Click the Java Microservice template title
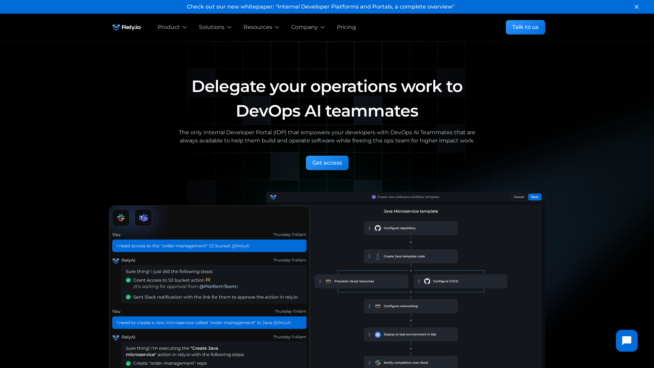654x368 pixels. (x=411, y=211)
